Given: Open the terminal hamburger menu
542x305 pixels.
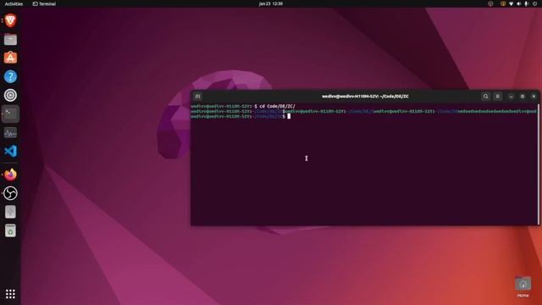Looking at the screenshot, I should coord(497,97).
